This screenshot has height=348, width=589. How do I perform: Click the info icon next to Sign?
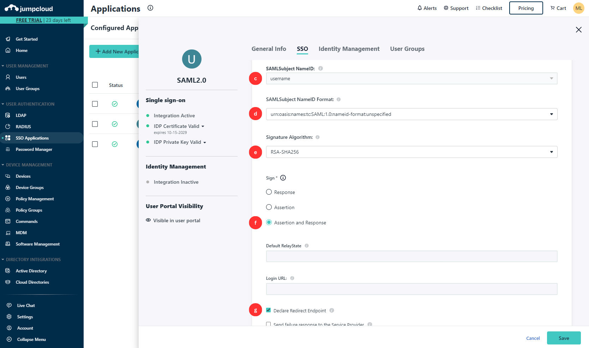(x=283, y=178)
